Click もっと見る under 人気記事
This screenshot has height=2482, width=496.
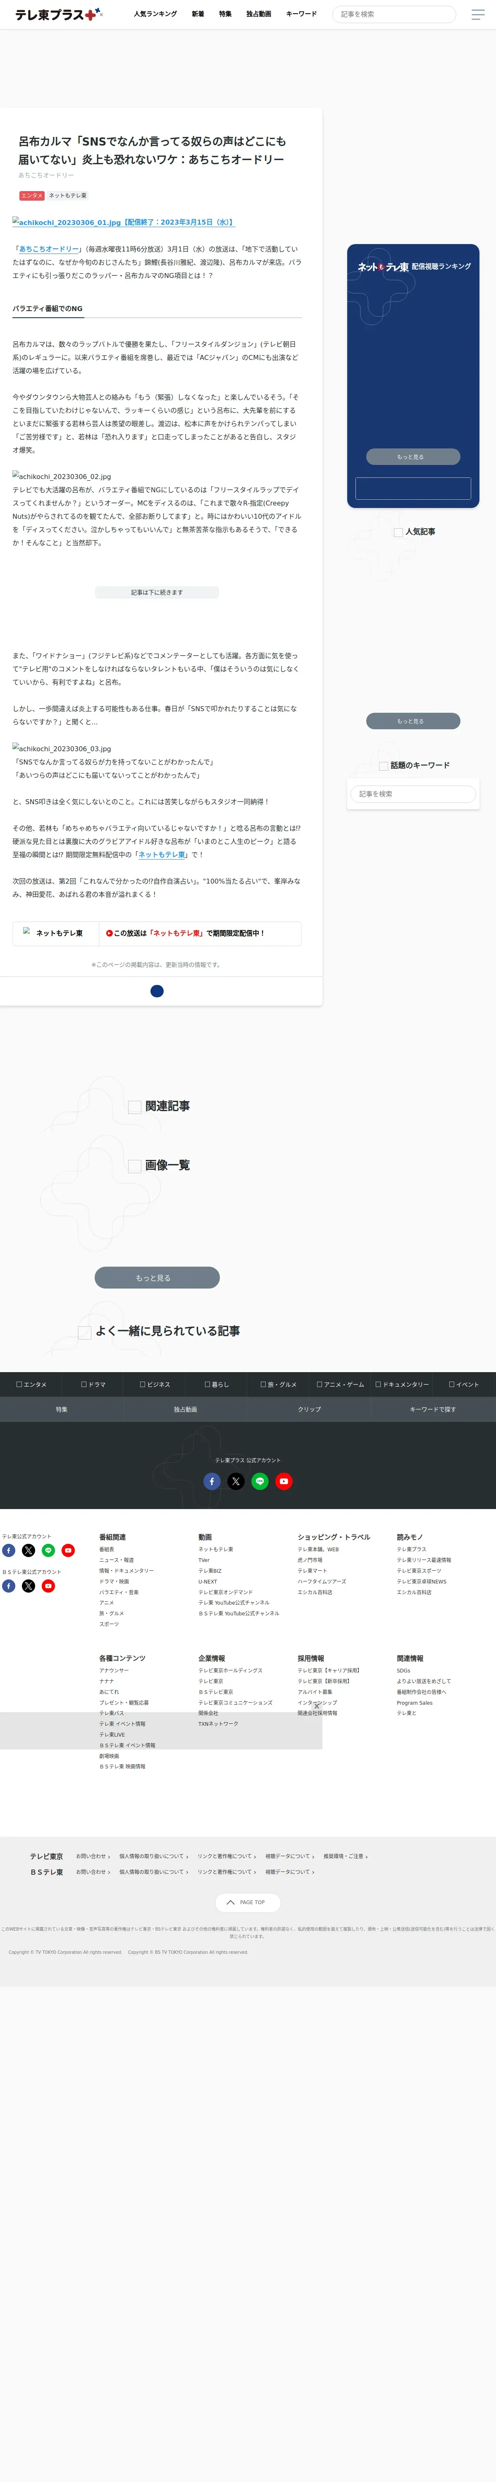tap(413, 721)
